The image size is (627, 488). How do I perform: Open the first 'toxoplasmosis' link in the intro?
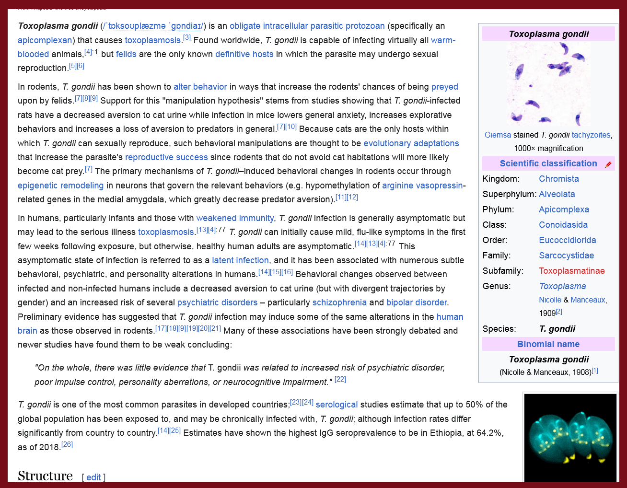point(153,40)
